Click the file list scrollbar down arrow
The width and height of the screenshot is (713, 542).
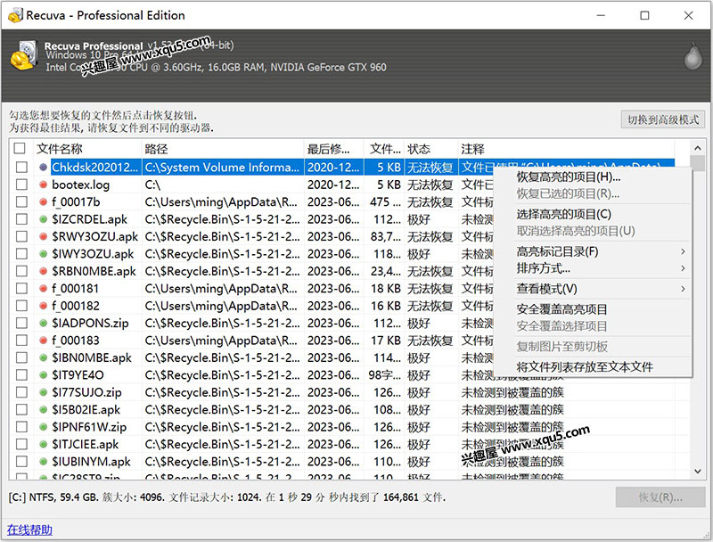point(698,472)
